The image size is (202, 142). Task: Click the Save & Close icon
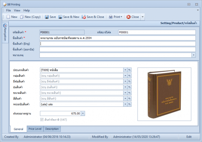click(x=84, y=17)
